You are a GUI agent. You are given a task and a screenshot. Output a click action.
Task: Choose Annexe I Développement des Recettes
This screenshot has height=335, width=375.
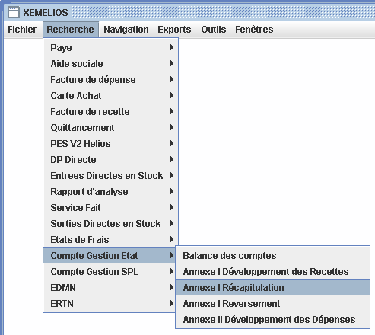(273, 272)
